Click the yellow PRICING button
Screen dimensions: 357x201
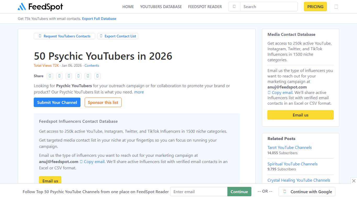coord(315,7)
